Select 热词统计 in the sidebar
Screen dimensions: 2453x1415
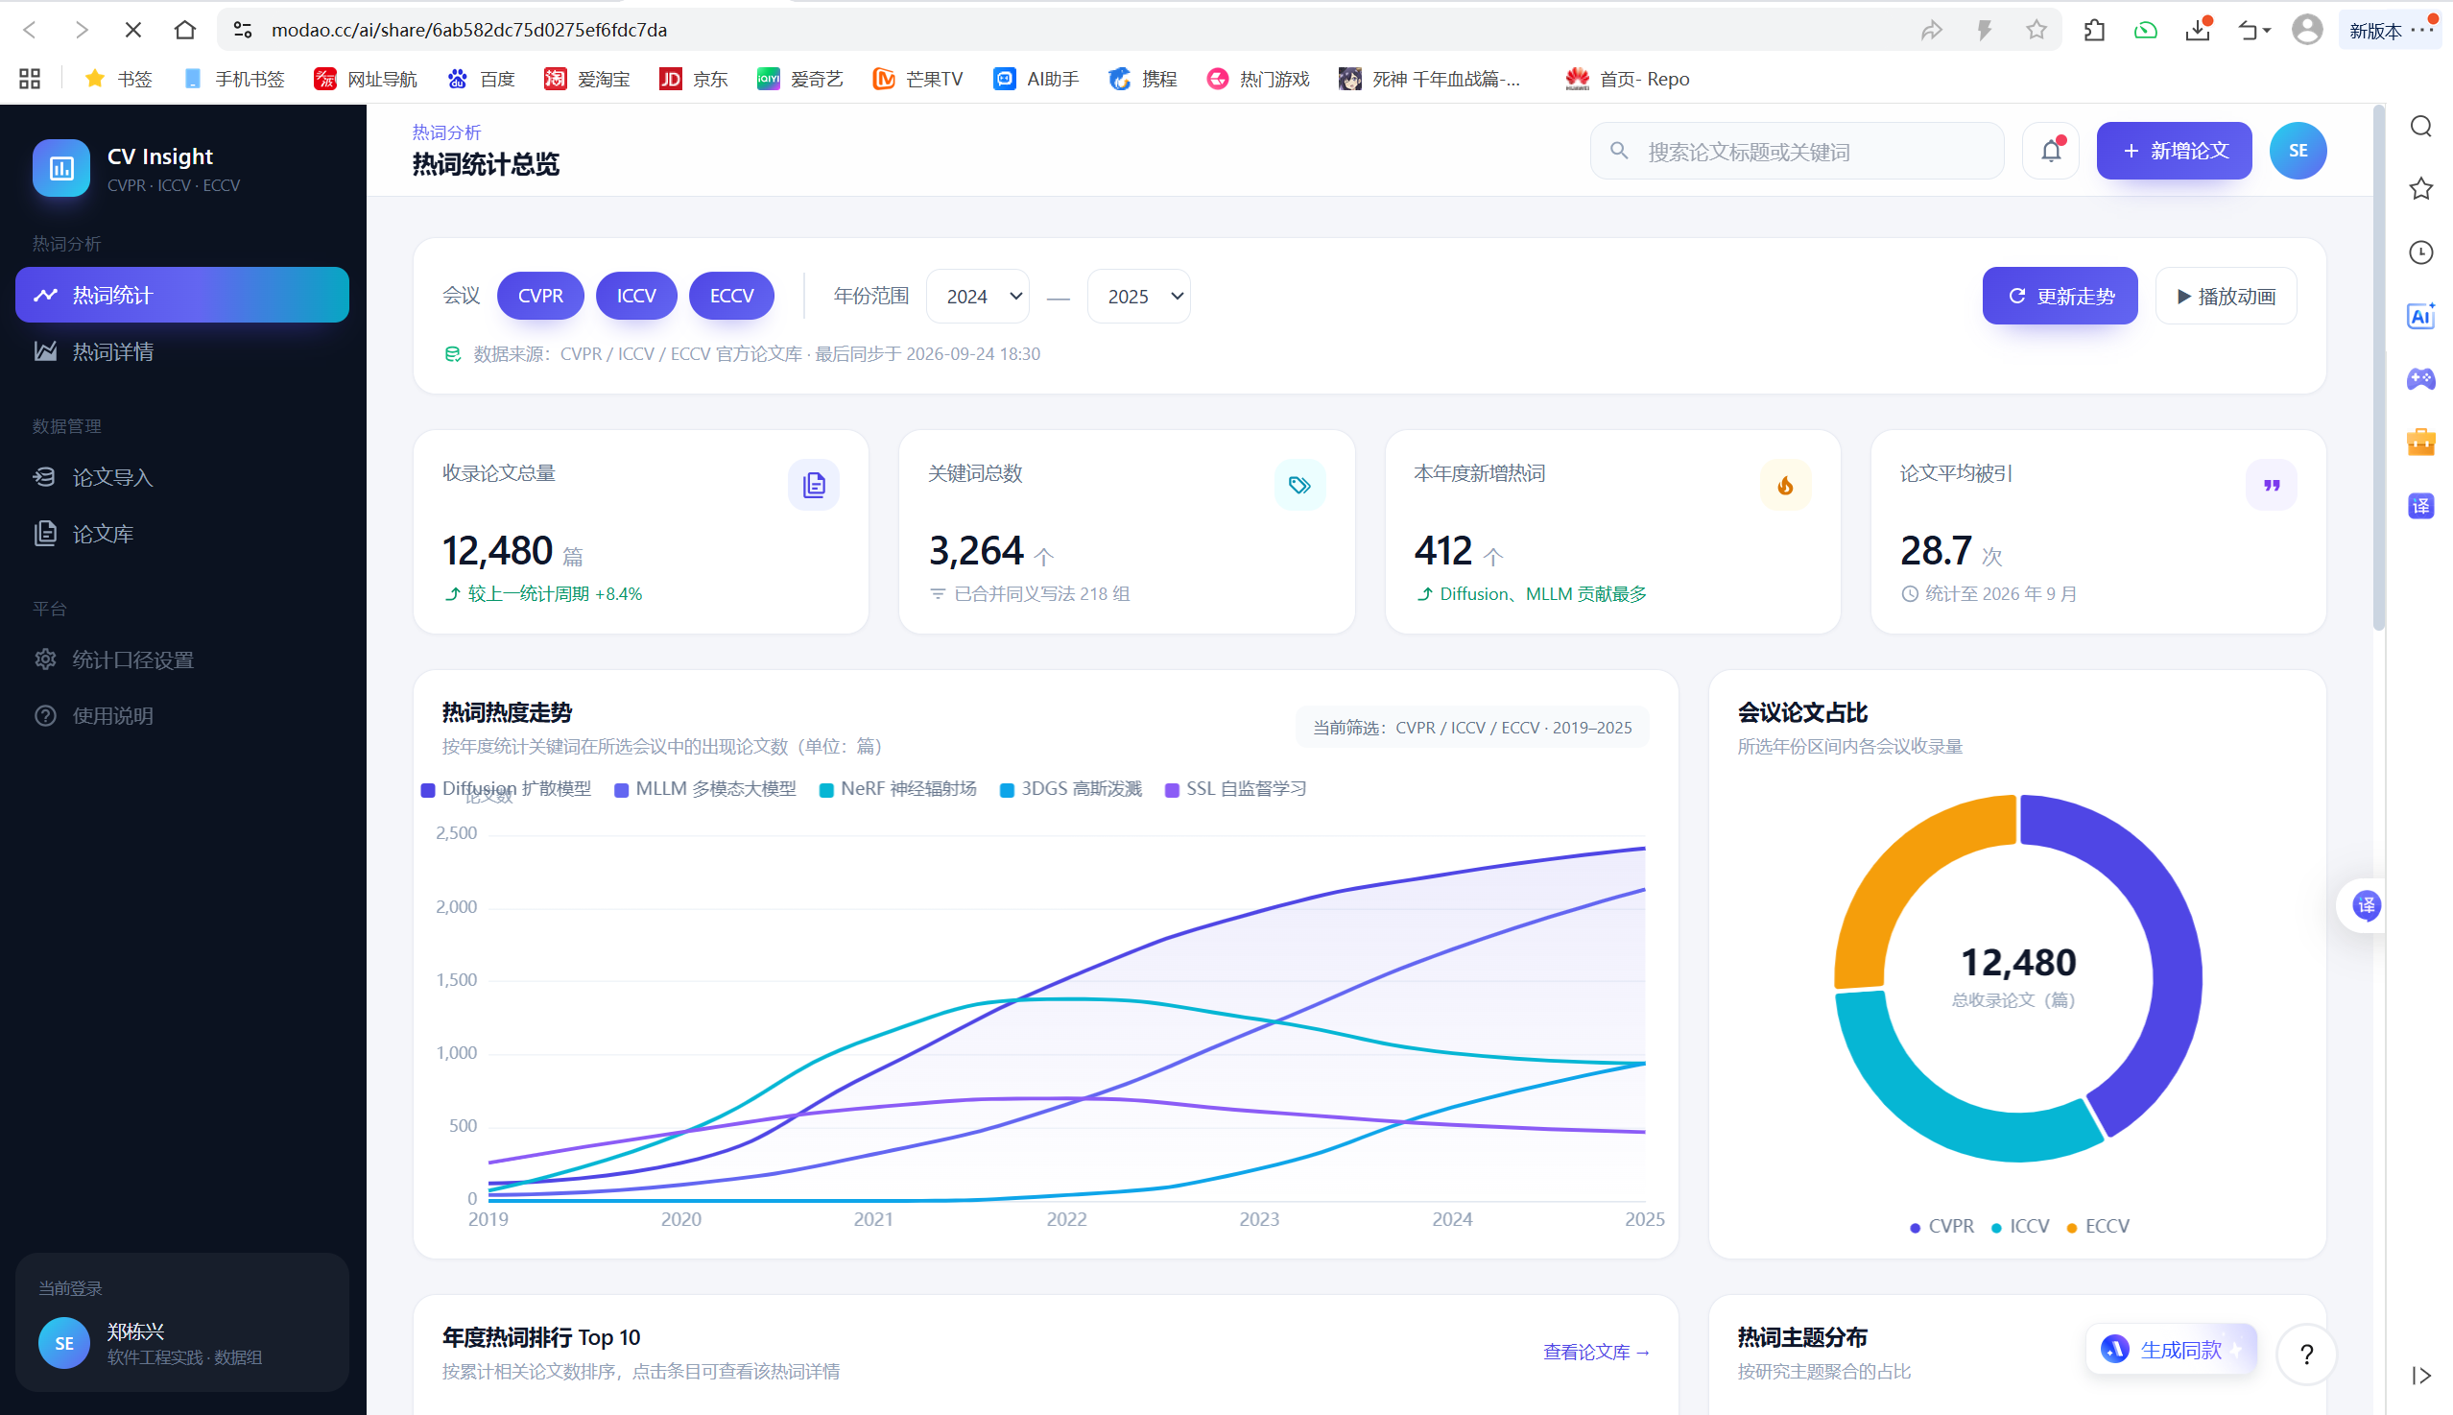(182, 295)
